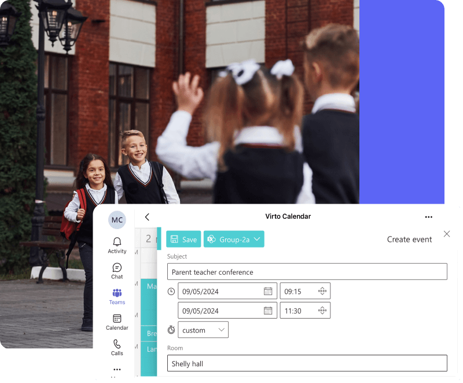Open the Activity bell in sidebar
This screenshot has height=383, width=463.
pyautogui.click(x=117, y=246)
